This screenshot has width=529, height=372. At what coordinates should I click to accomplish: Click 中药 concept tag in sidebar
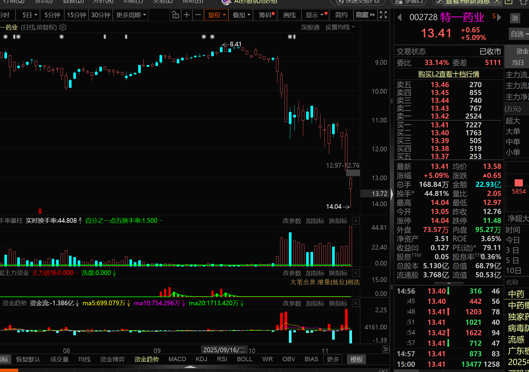coord(516,294)
